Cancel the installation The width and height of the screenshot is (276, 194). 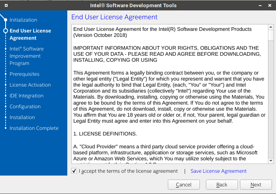click(183, 185)
